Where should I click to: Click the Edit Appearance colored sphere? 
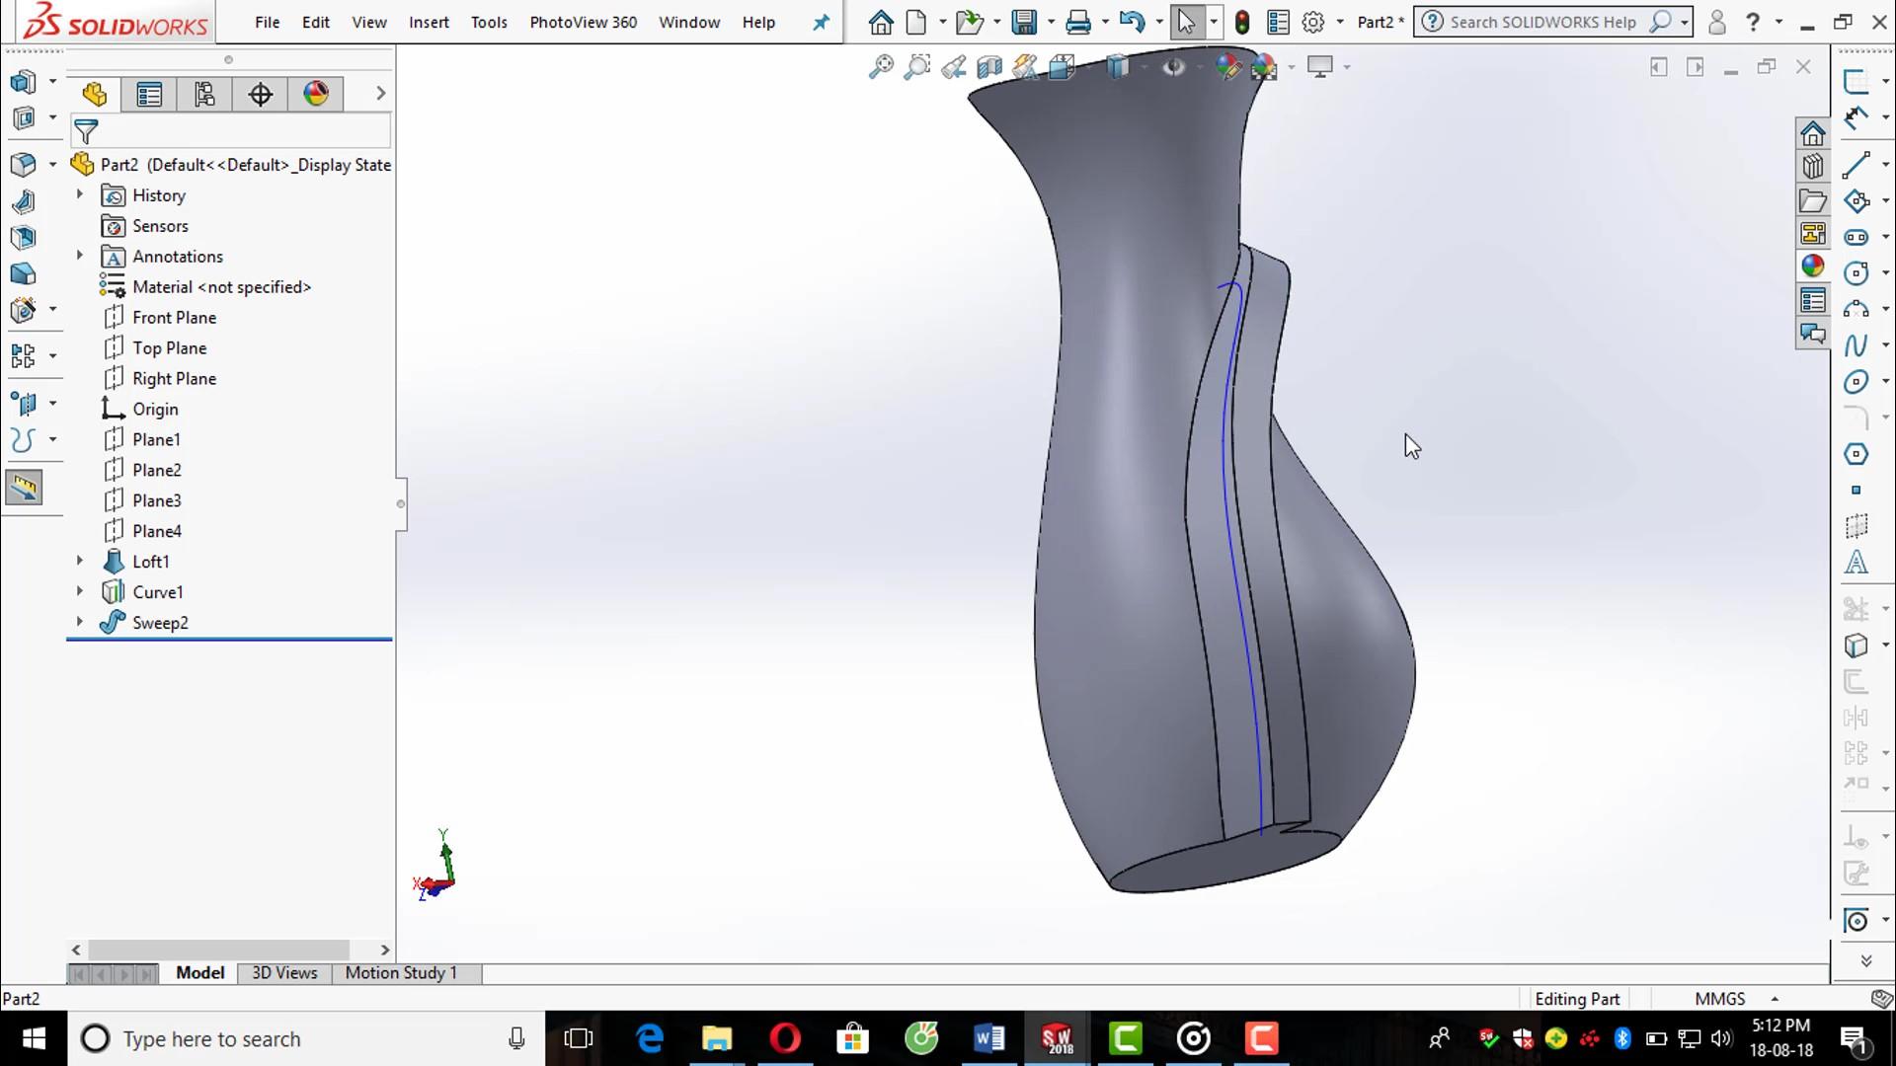click(x=1228, y=67)
